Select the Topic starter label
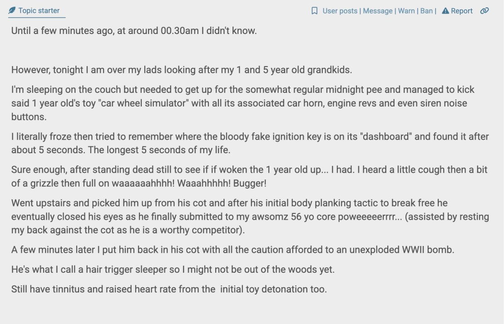The height and width of the screenshot is (324, 504). click(x=39, y=10)
